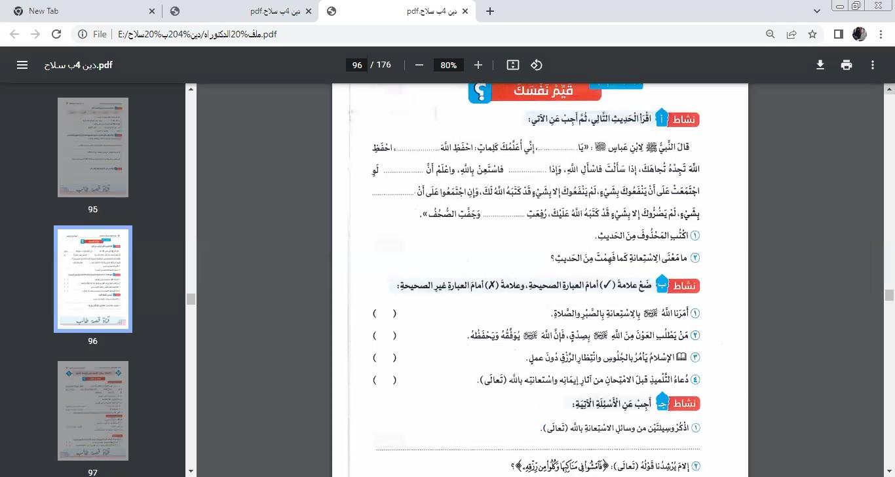Viewport: 895px width, 477px height.
Task: Close the middle PDF tab
Action: click(309, 11)
